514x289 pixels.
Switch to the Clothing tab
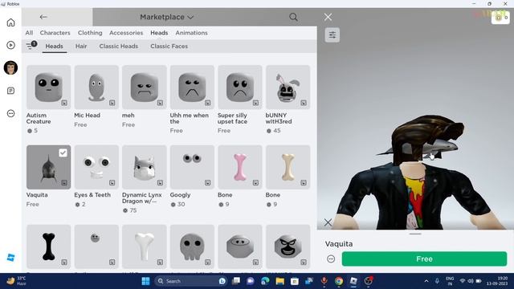pos(90,33)
